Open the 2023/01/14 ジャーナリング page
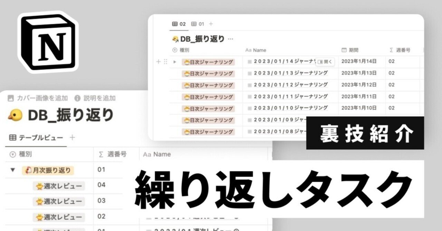The image size is (442, 231). (x=284, y=61)
